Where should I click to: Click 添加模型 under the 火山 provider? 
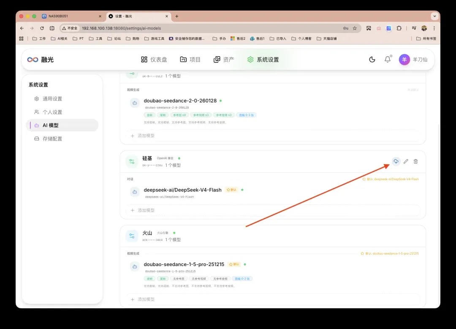273,299
